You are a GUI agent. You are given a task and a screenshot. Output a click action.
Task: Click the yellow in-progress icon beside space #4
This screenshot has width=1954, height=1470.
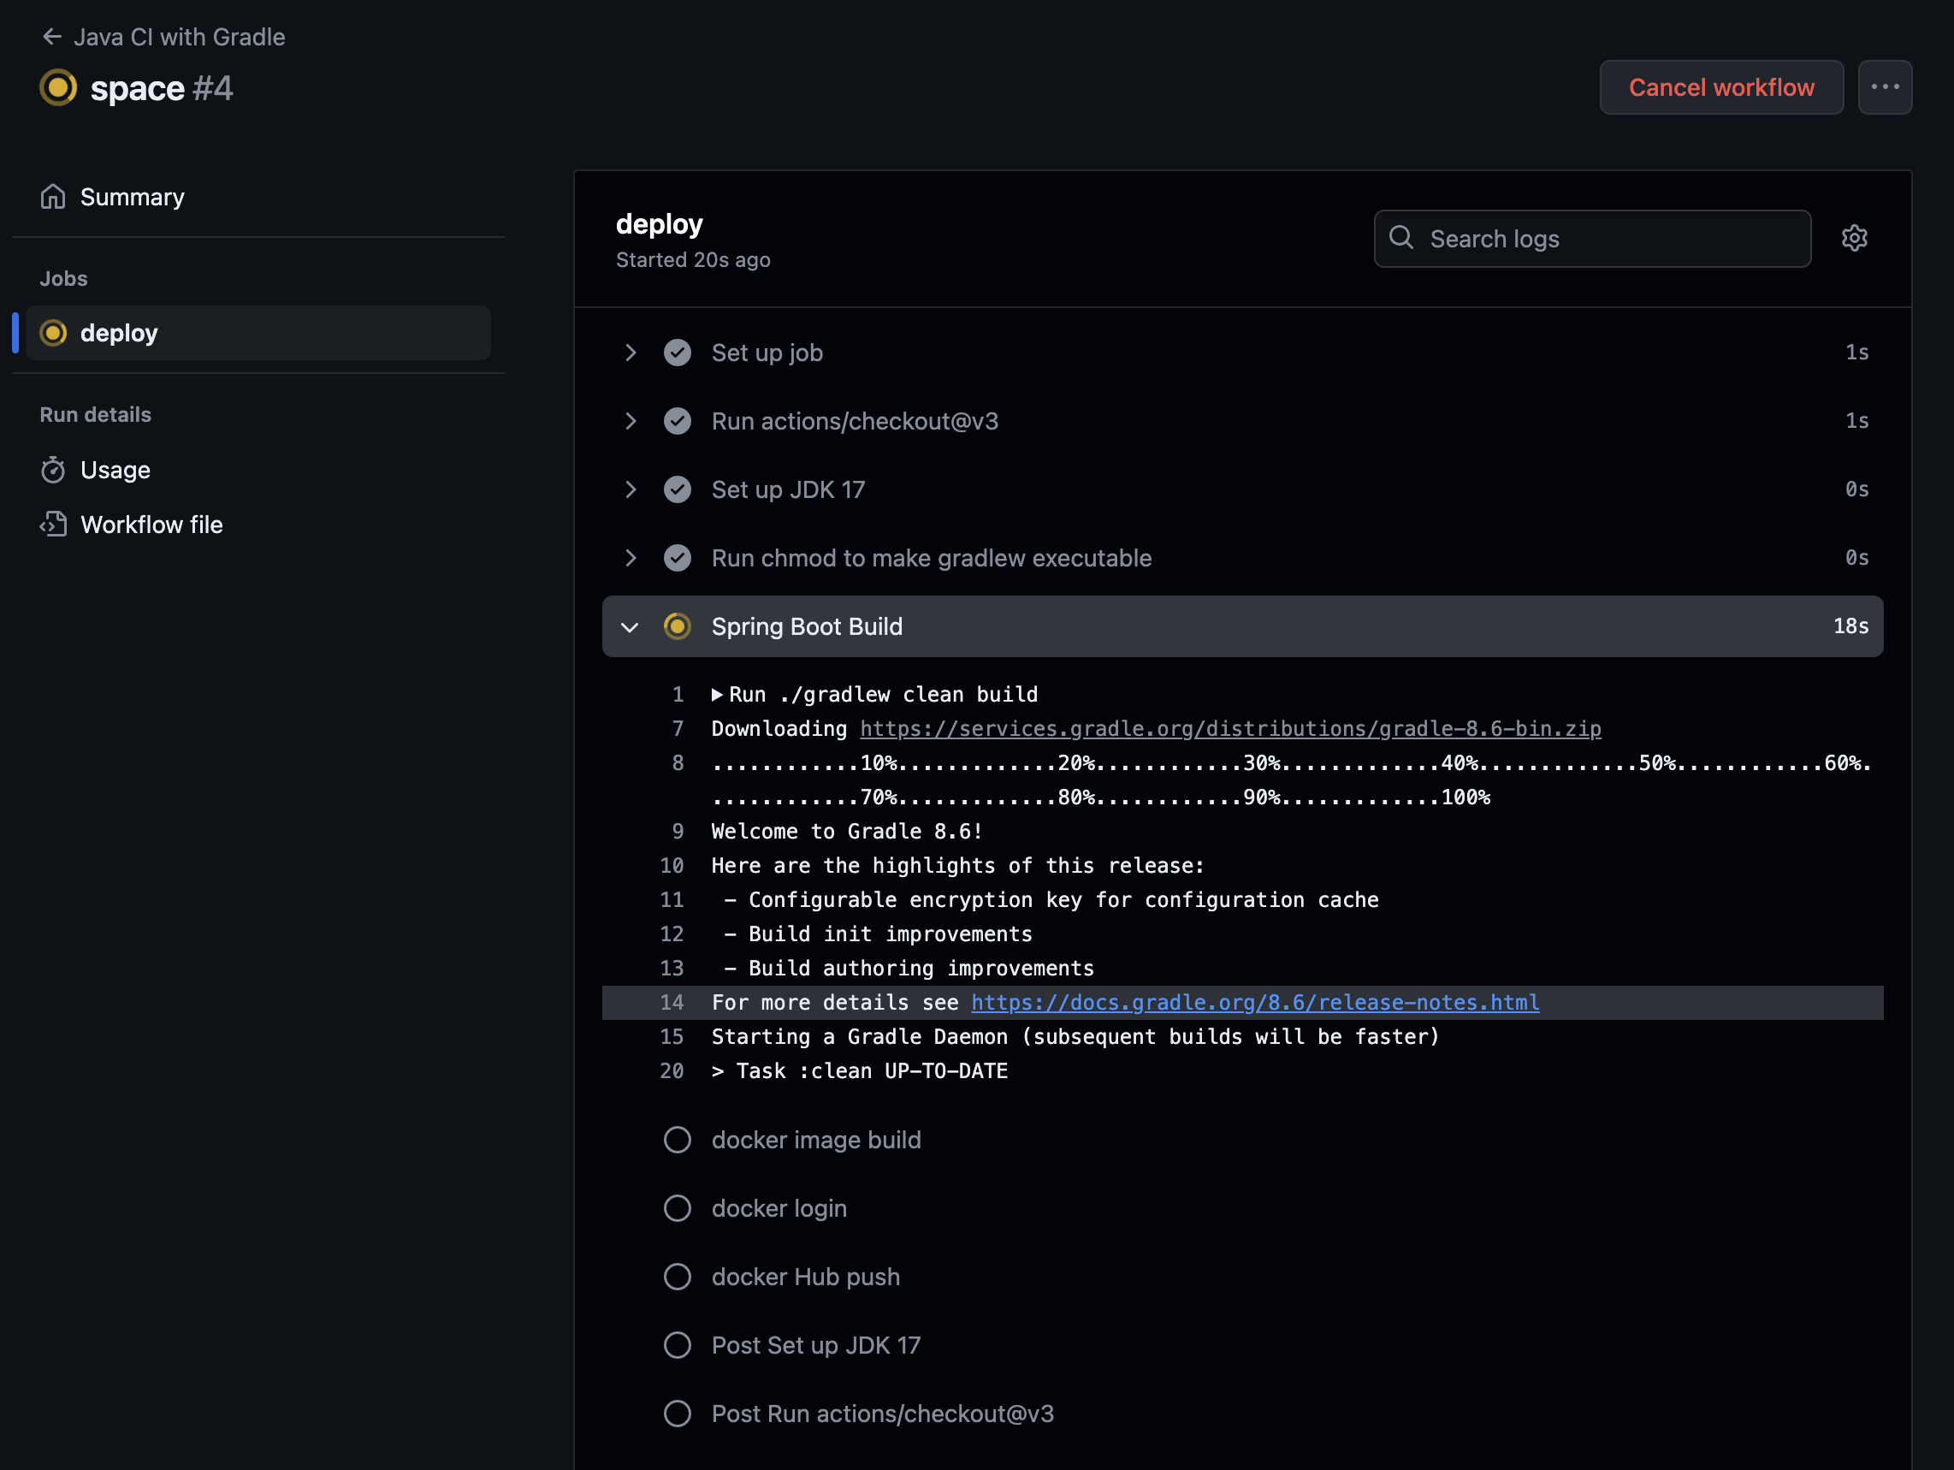58,87
